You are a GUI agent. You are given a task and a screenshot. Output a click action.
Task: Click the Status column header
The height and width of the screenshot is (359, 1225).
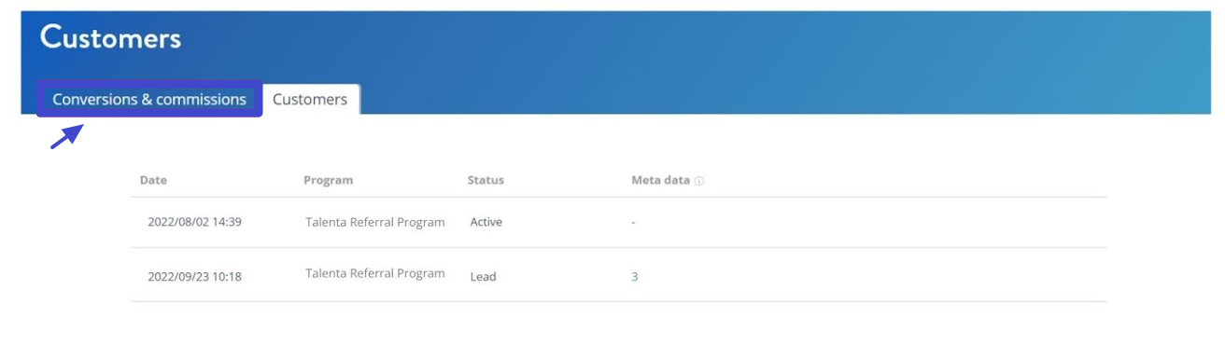pos(486,180)
